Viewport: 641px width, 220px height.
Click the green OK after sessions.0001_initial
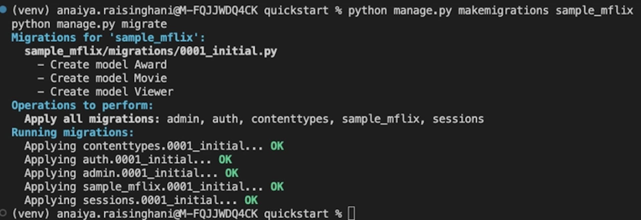251,200
